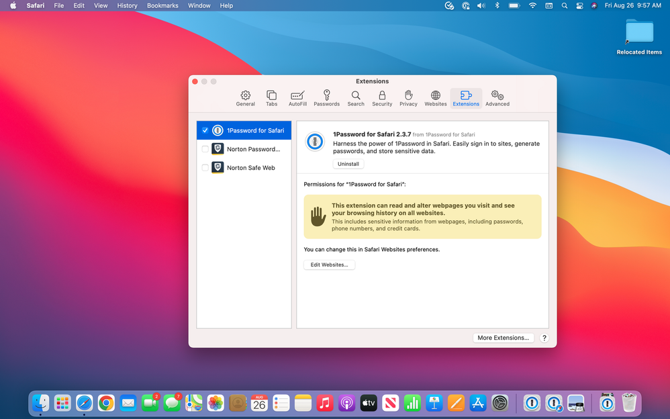Open the General preferences pane
The height and width of the screenshot is (419, 670).
245,98
